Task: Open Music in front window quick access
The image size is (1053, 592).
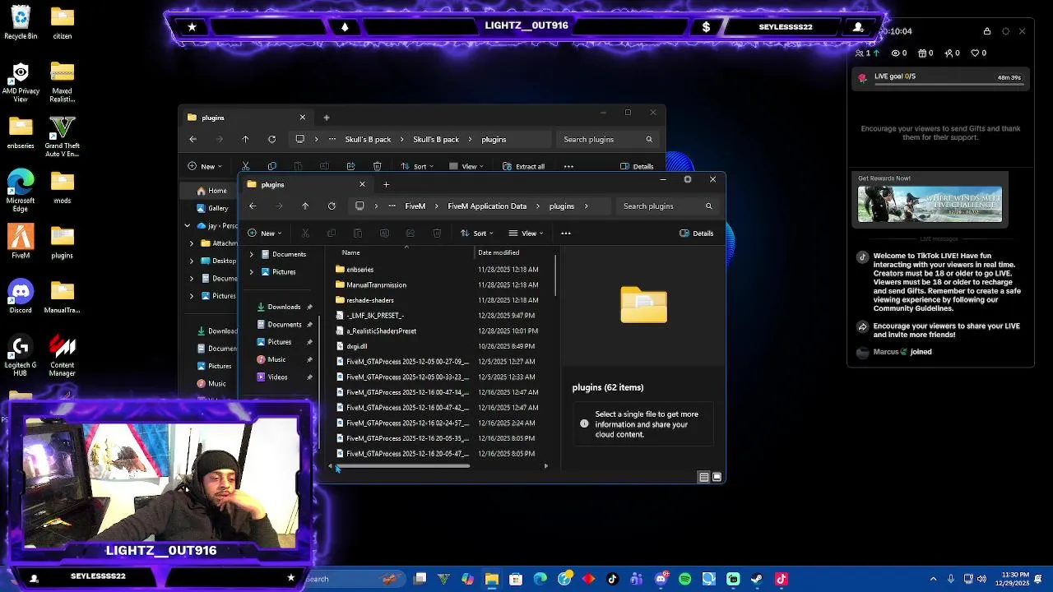Action: point(276,360)
